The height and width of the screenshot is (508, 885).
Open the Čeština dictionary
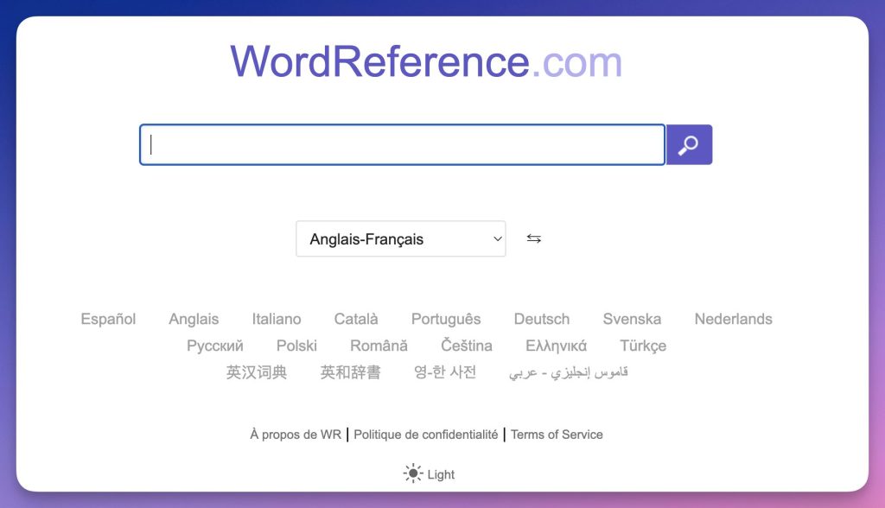click(x=466, y=345)
